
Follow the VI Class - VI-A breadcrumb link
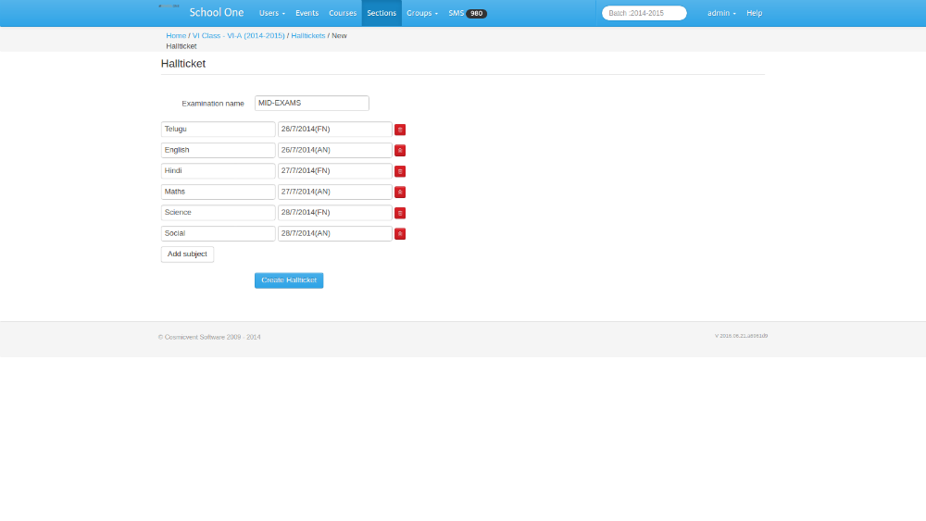click(x=238, y=35)
